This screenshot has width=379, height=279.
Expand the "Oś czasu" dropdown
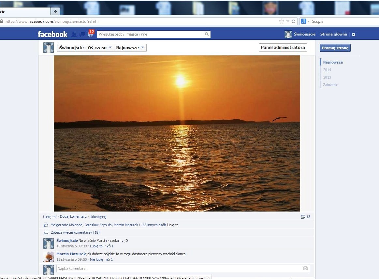[x=100, y=48]
